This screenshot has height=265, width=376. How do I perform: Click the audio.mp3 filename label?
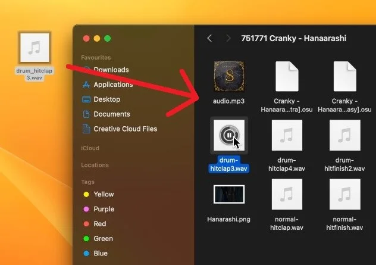pos(228,101)
